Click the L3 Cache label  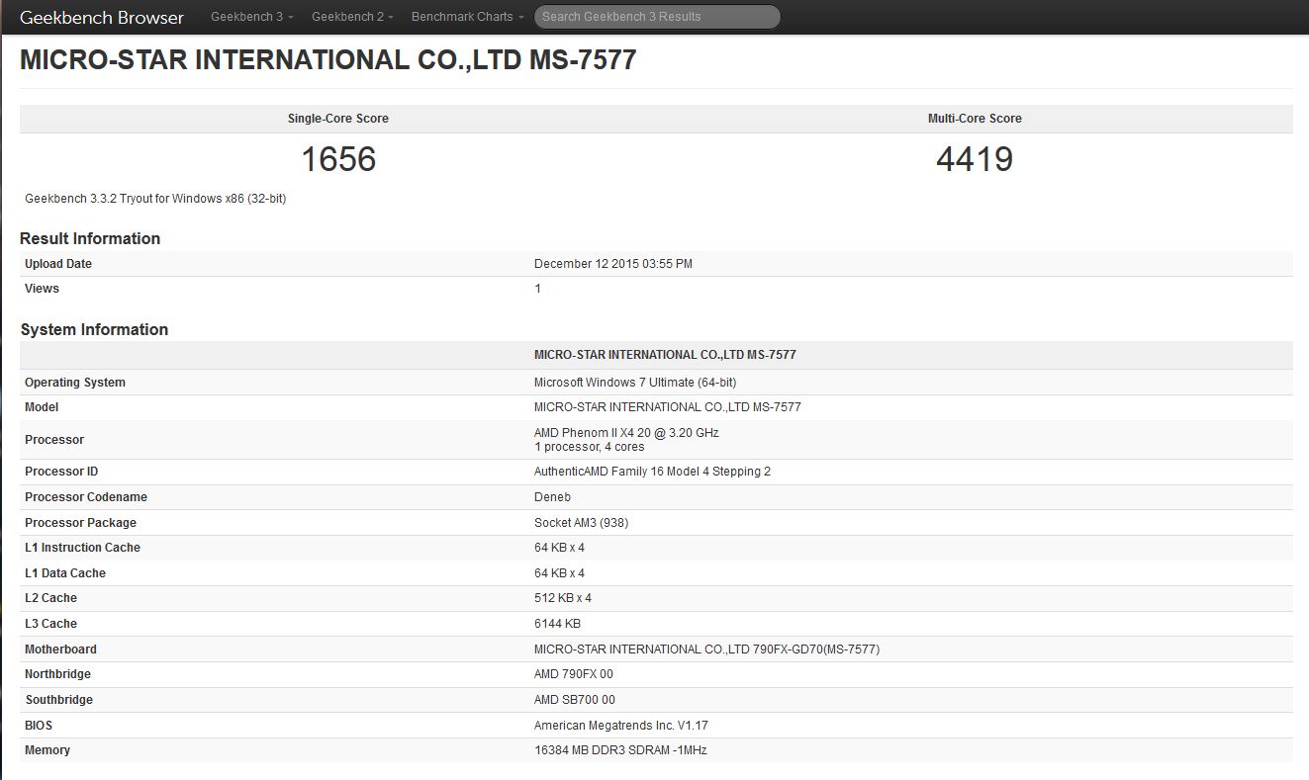[50, 624]
